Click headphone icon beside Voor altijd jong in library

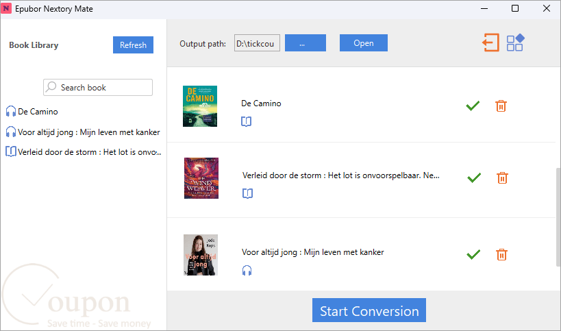pyautogui.click(x=11, y=132)
